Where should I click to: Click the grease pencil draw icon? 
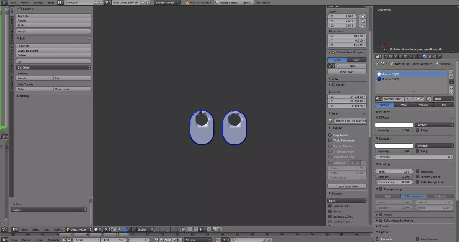point(330,66)
